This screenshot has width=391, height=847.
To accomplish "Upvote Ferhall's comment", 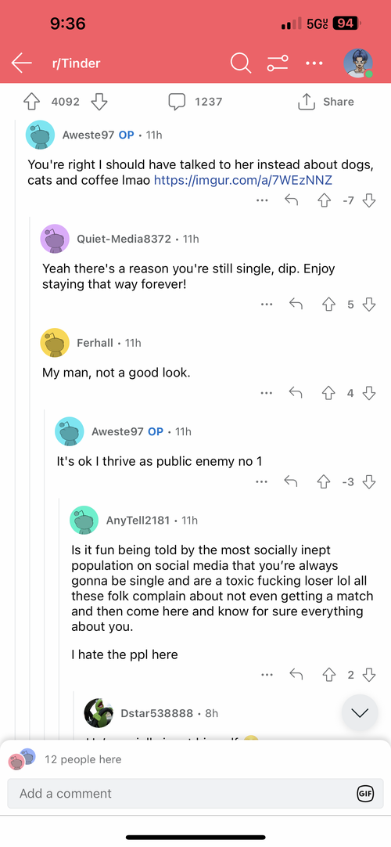I will coord(327,393).
